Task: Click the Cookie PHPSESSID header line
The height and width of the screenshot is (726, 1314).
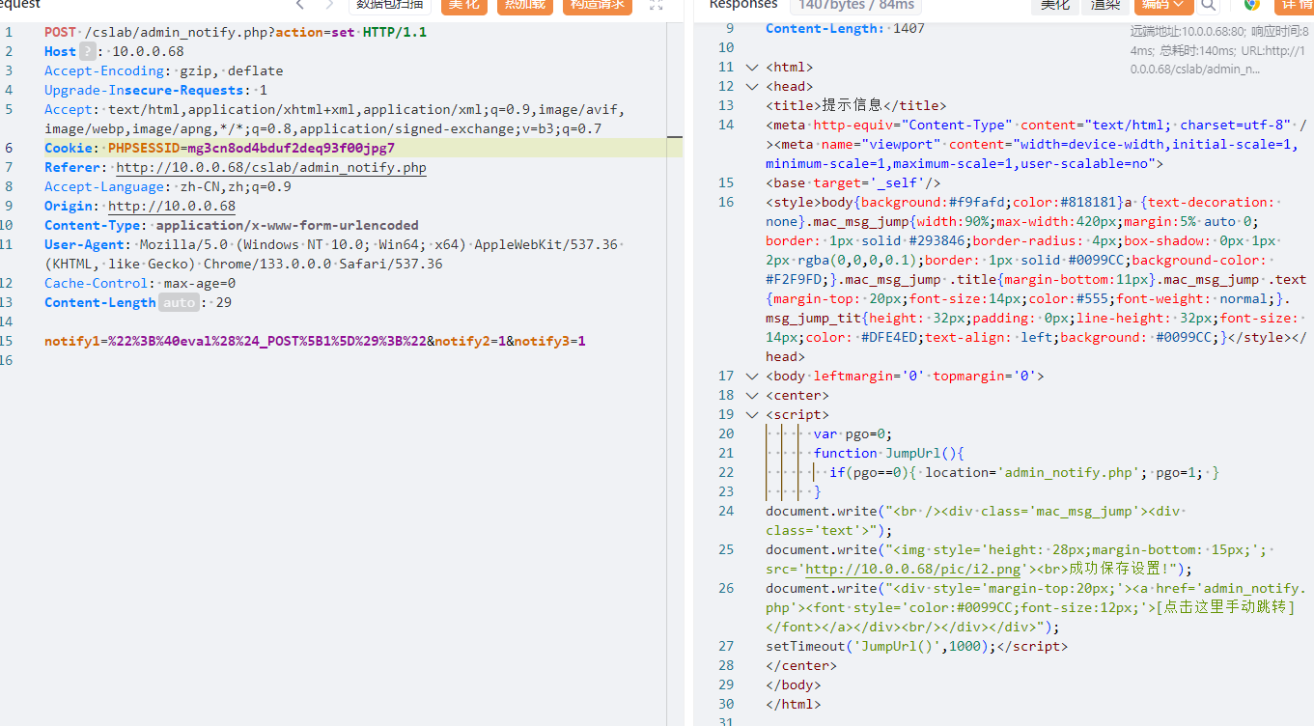Action: pos(219,148)
